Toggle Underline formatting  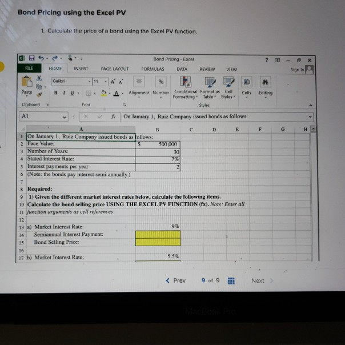click(x=72, y=93)
